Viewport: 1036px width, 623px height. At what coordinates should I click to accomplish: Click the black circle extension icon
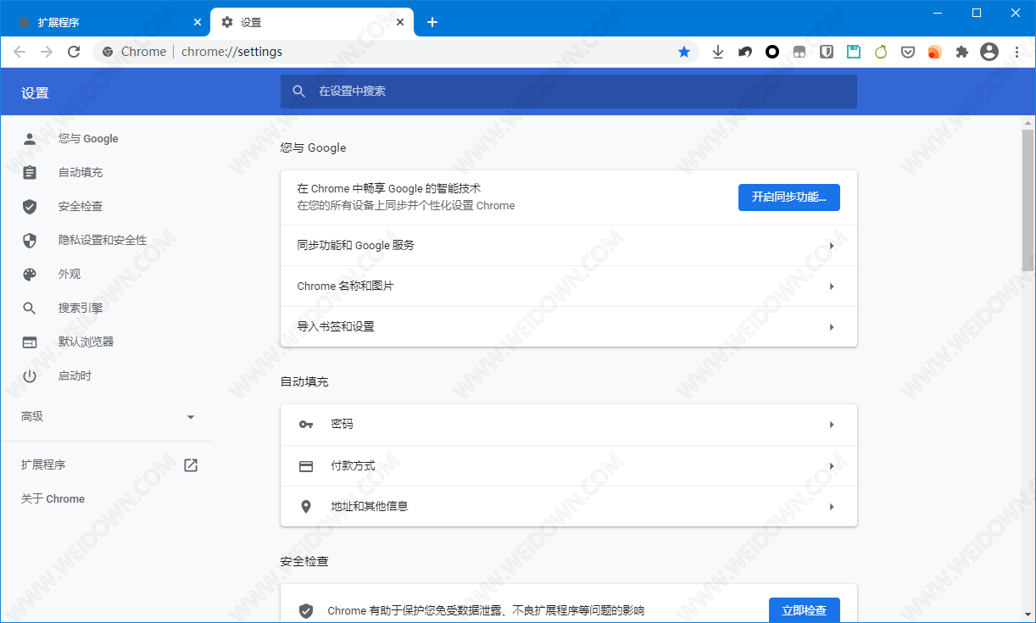[x=772, y=52]
